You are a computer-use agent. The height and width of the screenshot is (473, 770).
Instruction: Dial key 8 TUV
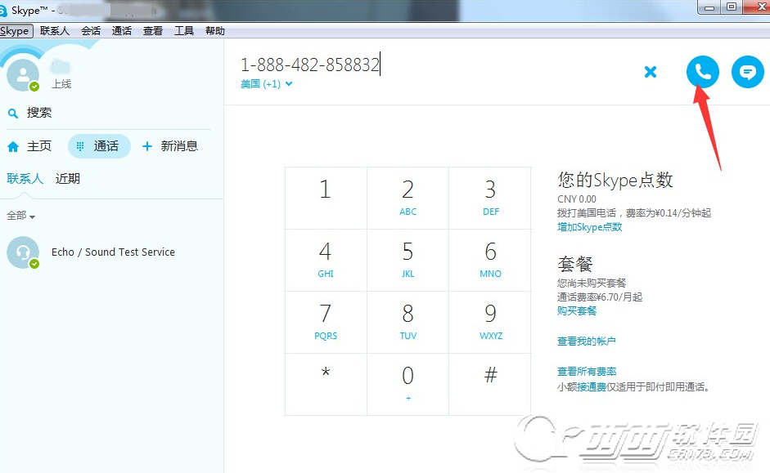408,323
